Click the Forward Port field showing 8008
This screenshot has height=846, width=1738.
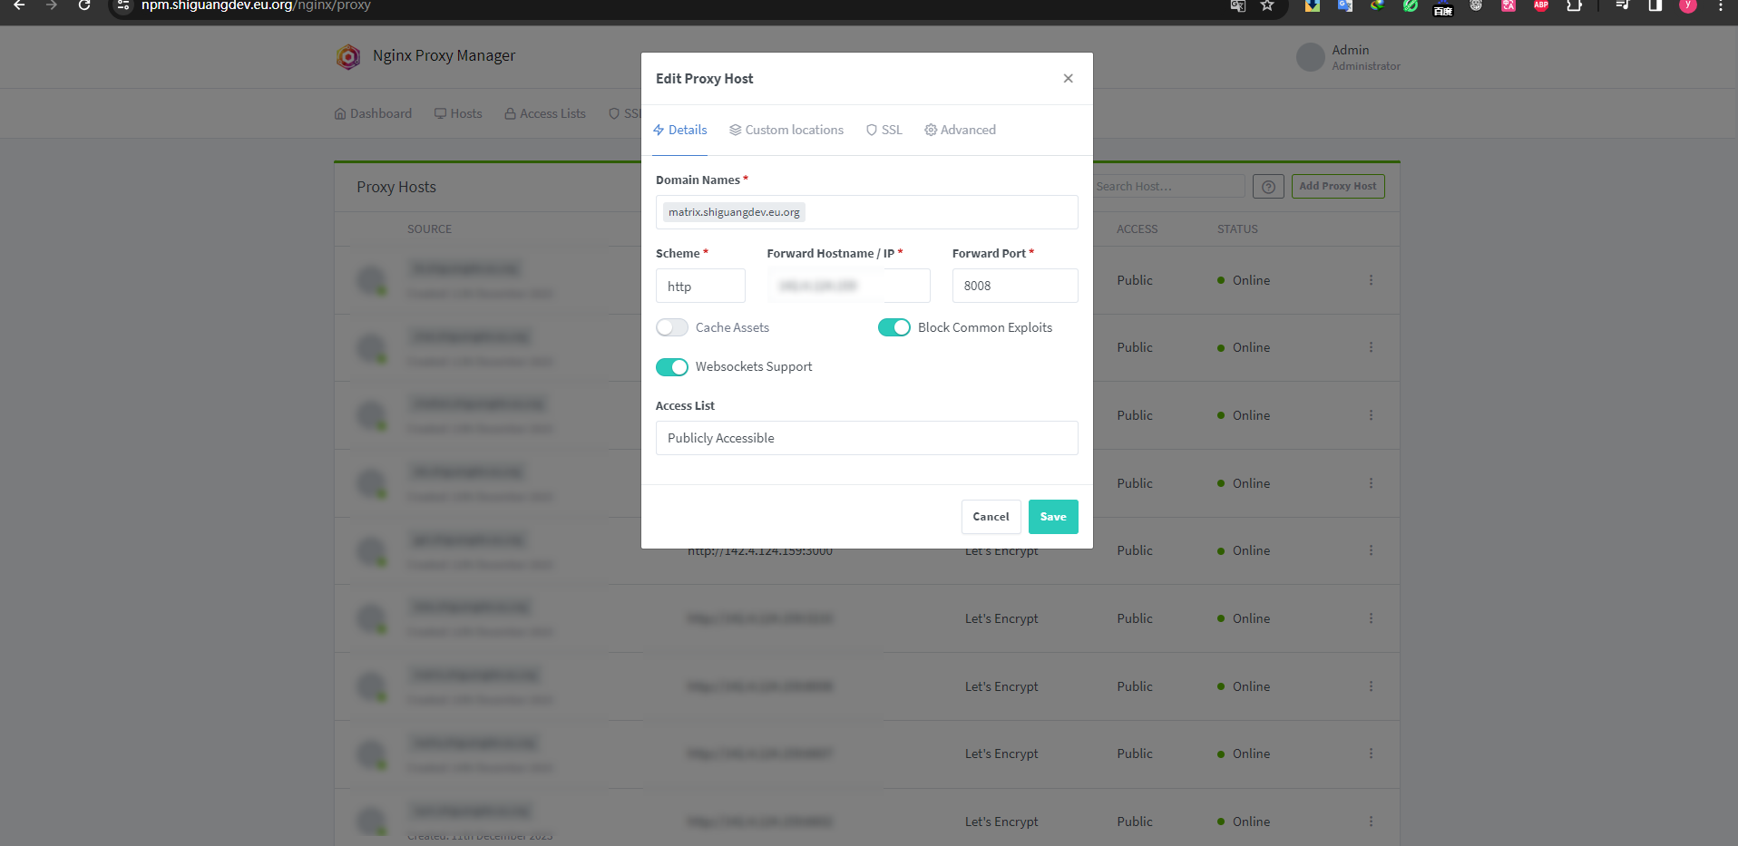click(x=1015, y=286)
